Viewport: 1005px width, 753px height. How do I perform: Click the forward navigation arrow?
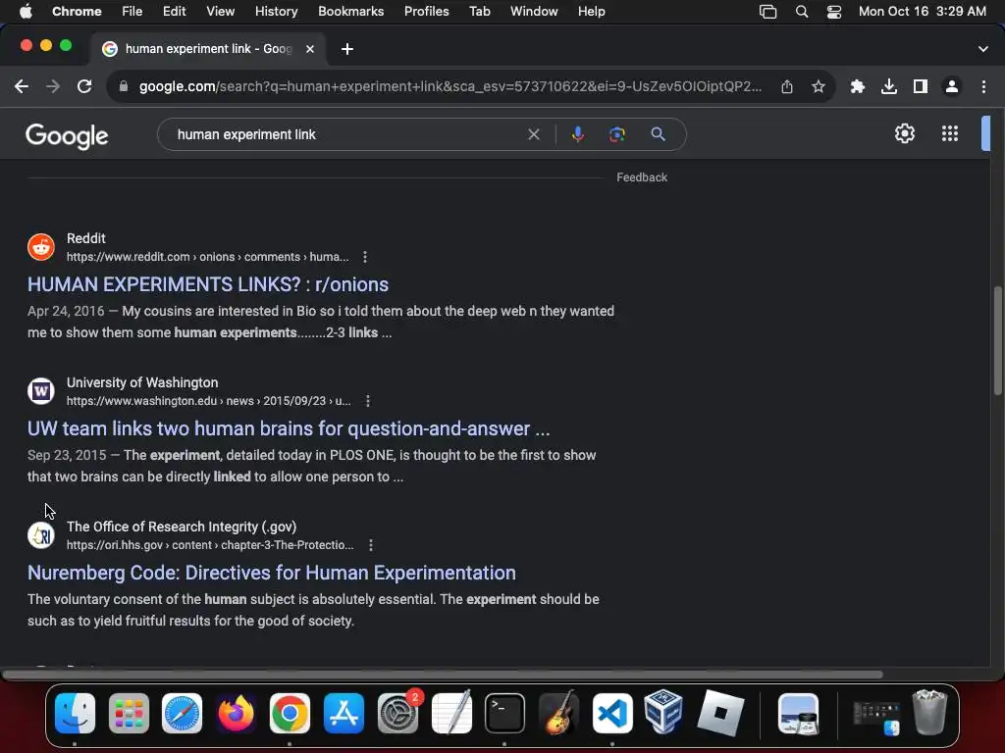tap(53, 86)
